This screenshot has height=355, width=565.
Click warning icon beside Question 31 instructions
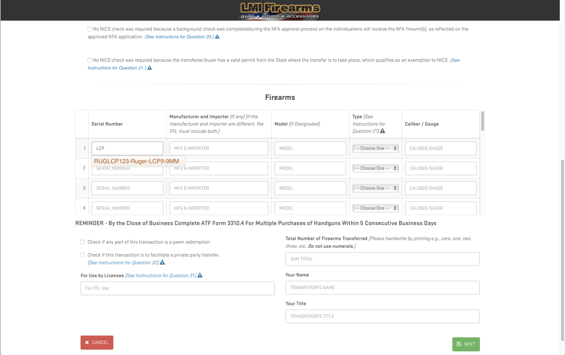(200, 275)
